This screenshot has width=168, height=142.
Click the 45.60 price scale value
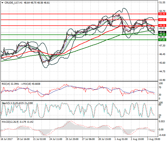(162, 63)
